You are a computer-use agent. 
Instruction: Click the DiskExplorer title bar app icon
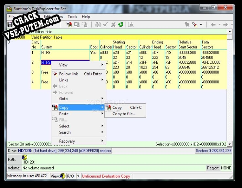[x=9, y=9]
